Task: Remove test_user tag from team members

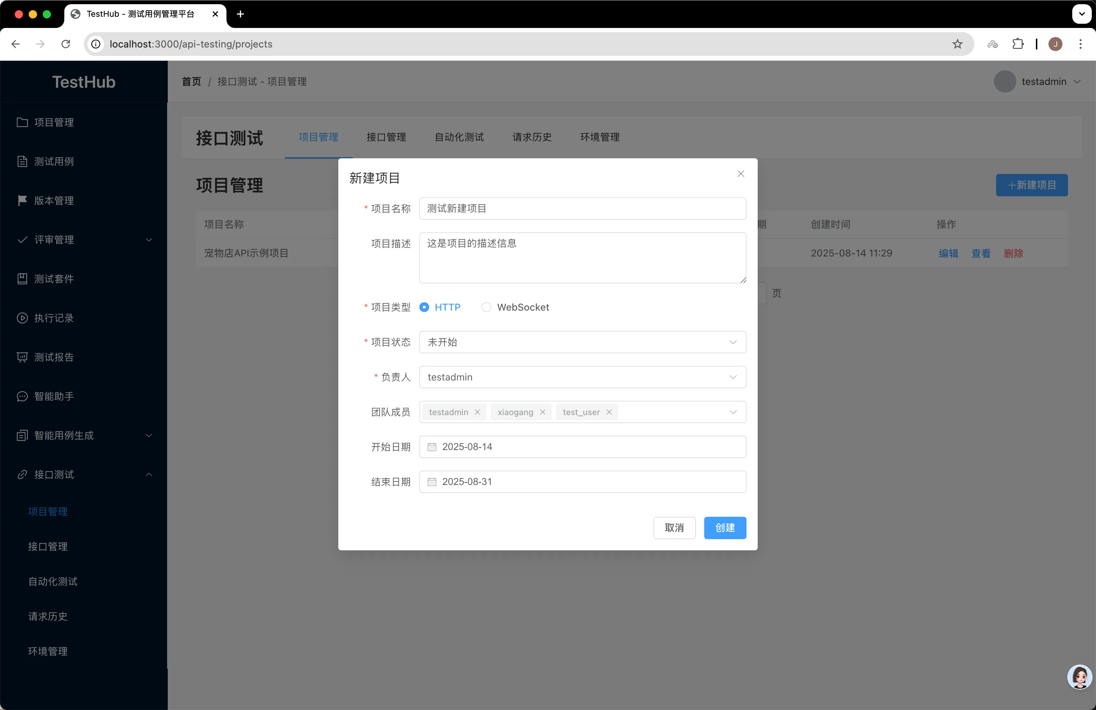Action: tap(609, 412)
